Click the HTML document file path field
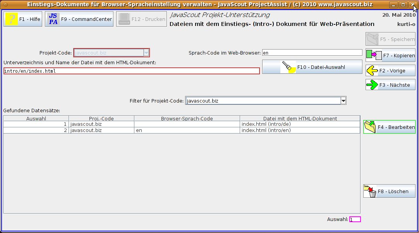Screen dimensions: 419x233 tap(131, 71)
